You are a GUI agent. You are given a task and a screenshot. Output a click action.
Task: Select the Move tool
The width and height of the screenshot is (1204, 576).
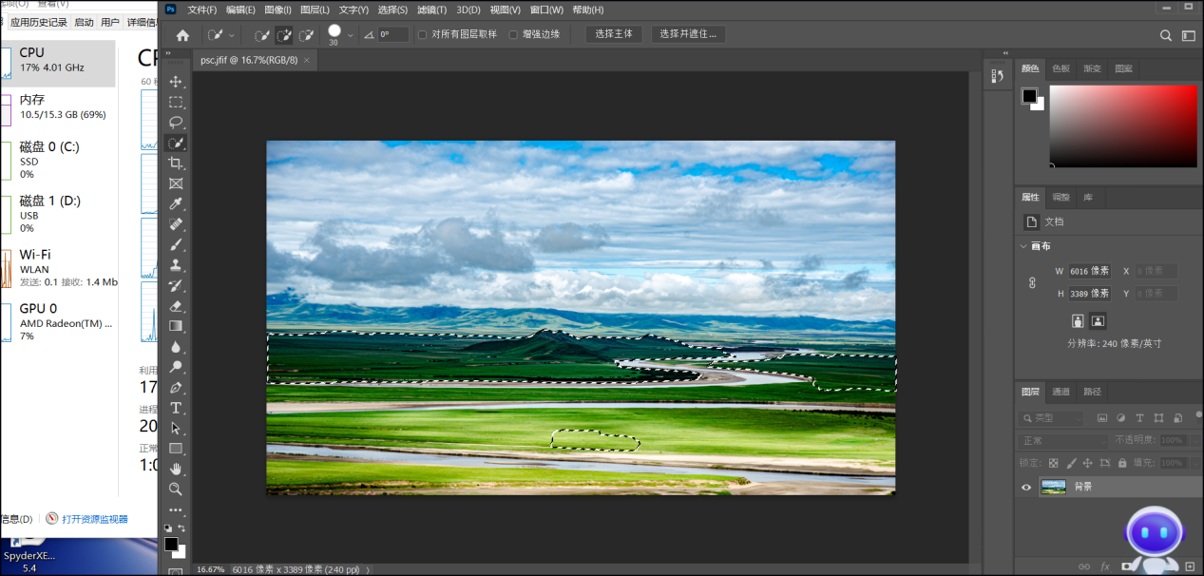pos(176,82)
